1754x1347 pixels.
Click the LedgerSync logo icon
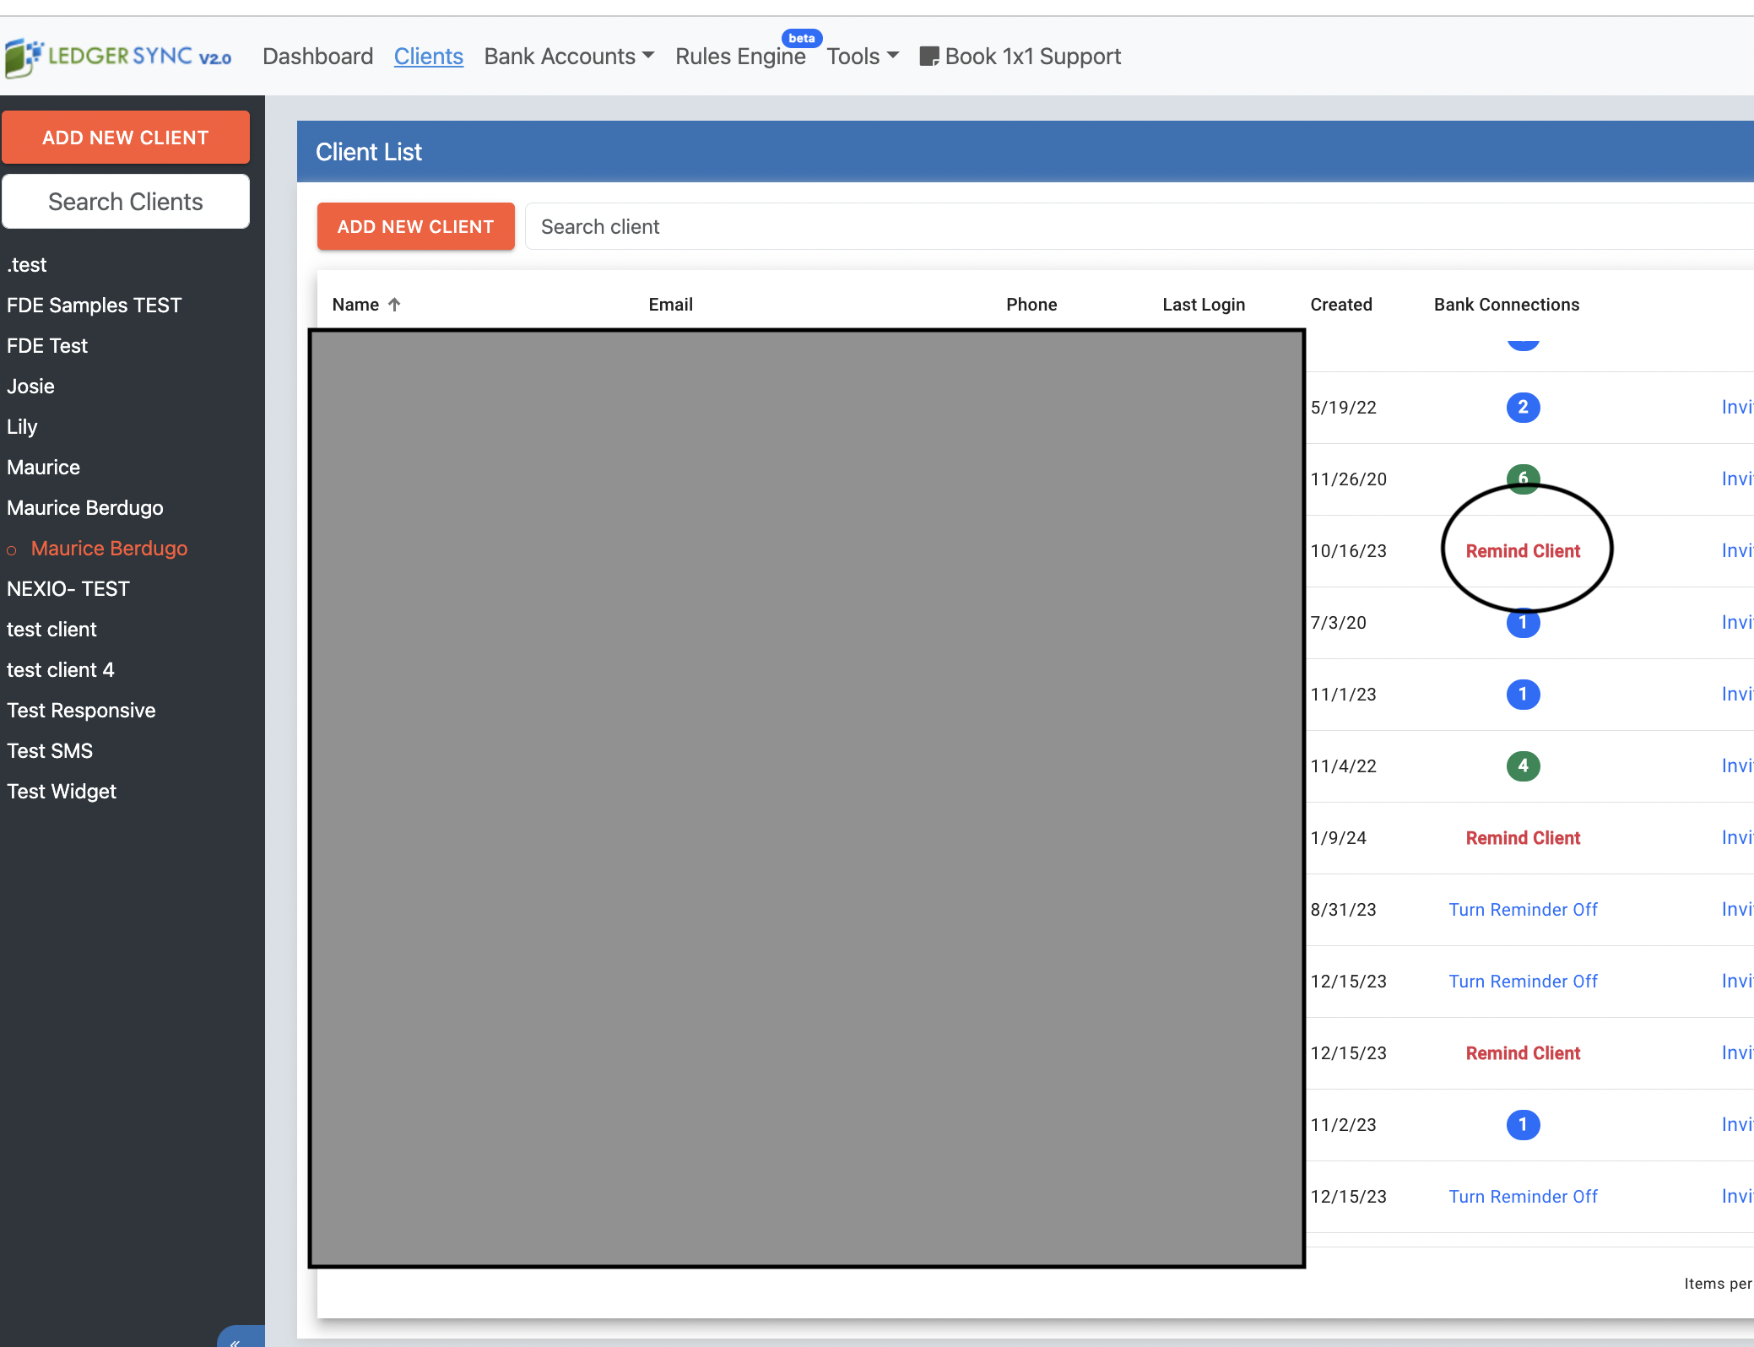[x=22, y=57]
